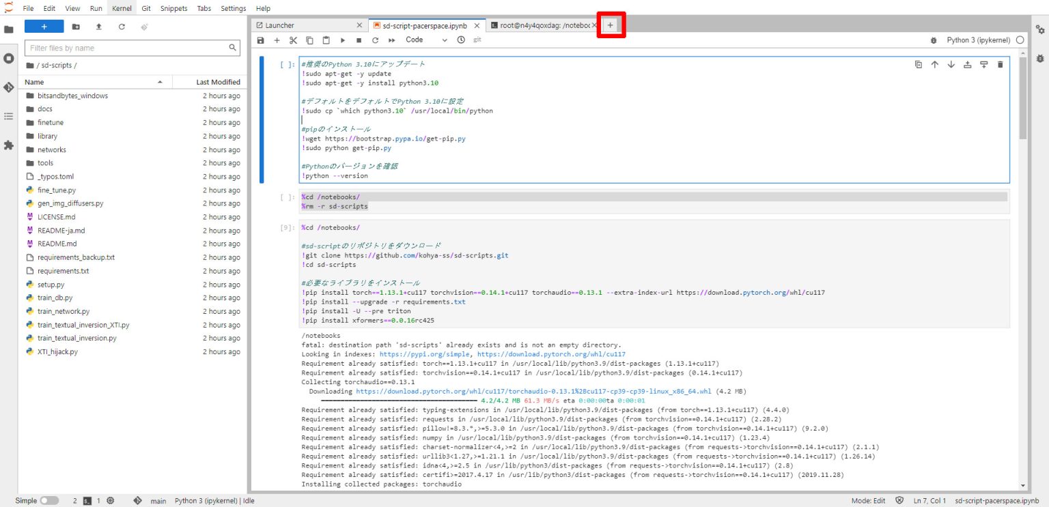
Task: Open the Git panel in the sidebar
Action: (x=9, y=87)
